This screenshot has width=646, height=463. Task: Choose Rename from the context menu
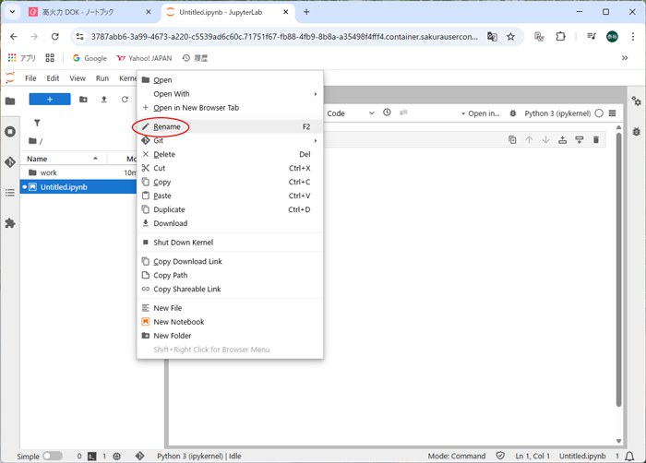230,126
